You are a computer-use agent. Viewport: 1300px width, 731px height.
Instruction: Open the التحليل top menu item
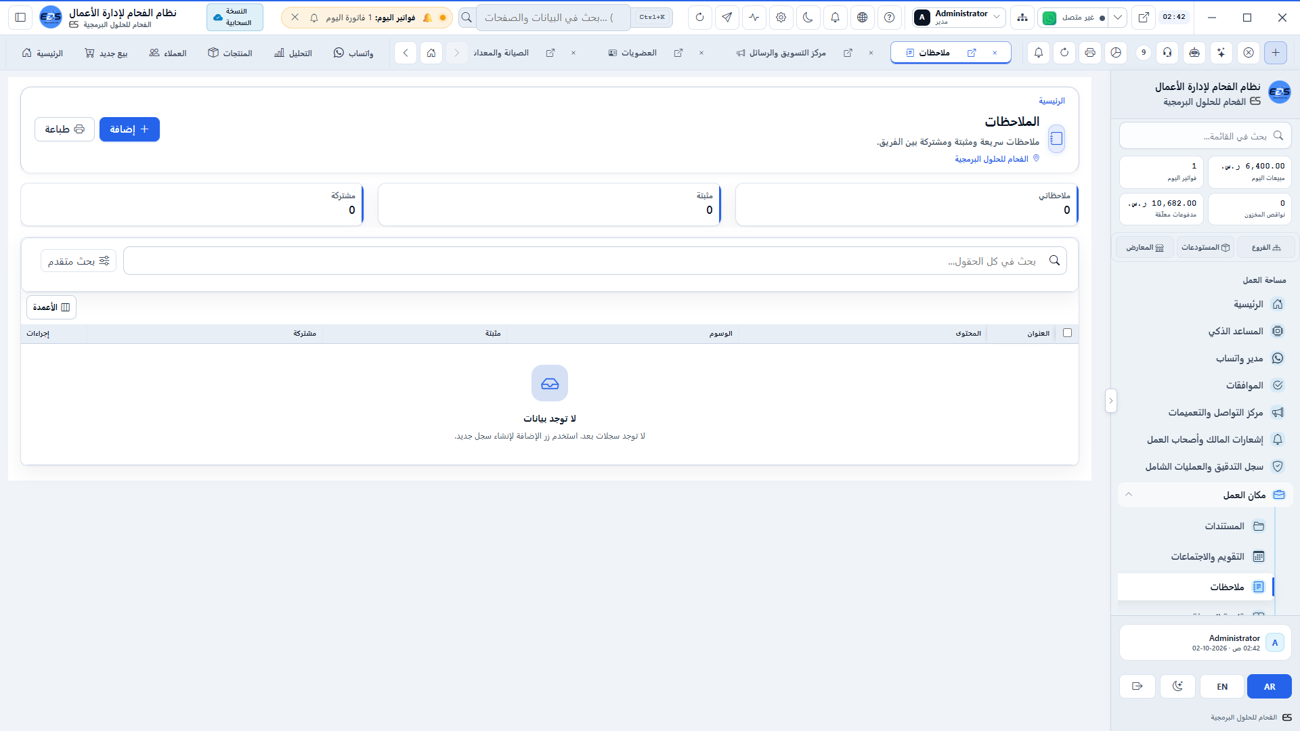293,53
